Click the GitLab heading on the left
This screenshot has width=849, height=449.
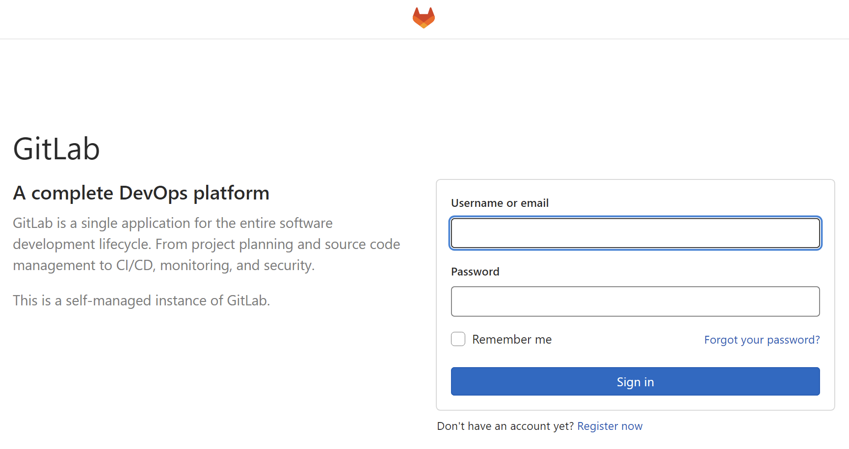(56, 149)
